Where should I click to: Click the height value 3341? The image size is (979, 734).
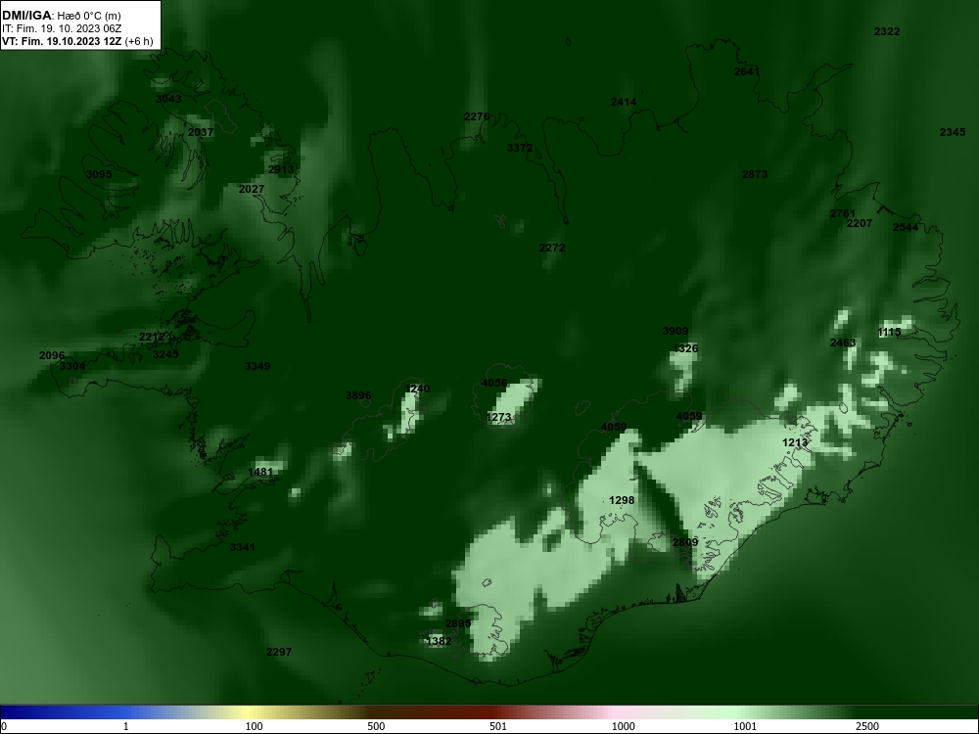tap(242, 547)
